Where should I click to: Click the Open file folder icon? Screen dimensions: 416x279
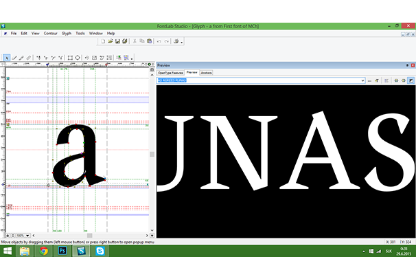[109, 41]
